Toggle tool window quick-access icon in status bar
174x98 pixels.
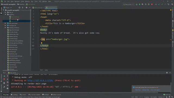click(x=1, y=97)
